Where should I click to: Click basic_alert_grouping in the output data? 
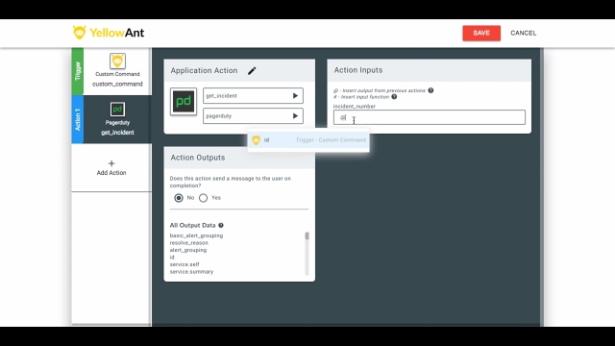coord(196,235)
